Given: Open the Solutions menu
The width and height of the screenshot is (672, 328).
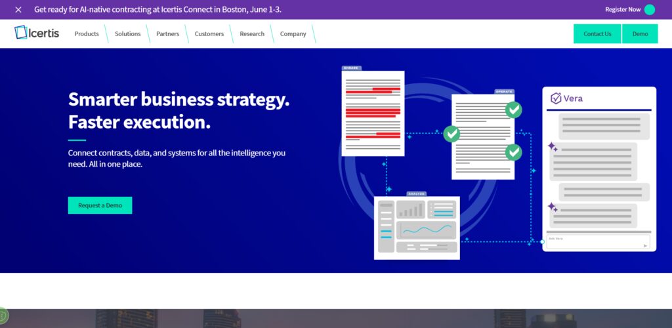Looking at the screenshot, I should point(128,34).
